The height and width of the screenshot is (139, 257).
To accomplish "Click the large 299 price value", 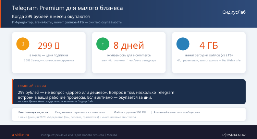I will (x=49, y=45).
